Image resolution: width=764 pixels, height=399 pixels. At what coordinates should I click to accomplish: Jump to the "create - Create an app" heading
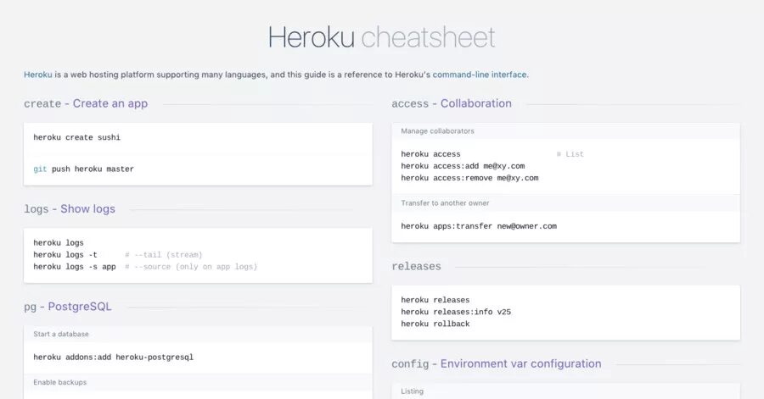tap(86, 103)
